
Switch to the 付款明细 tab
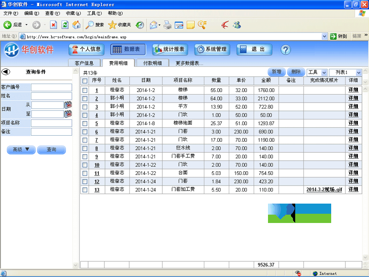pos(152,63)
